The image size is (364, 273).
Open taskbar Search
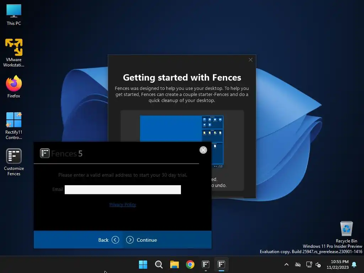coord(159,264)
